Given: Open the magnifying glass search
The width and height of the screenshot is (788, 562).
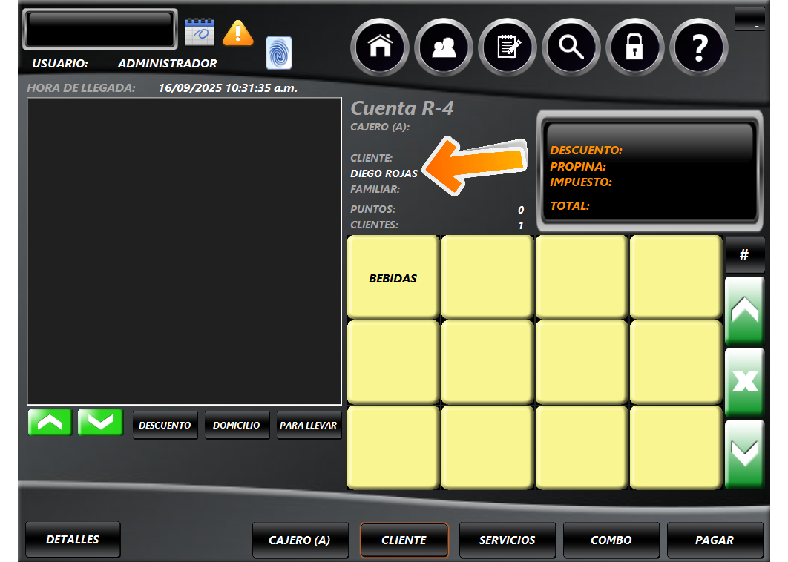Looking at the screenshot, I should pos(571,47).
